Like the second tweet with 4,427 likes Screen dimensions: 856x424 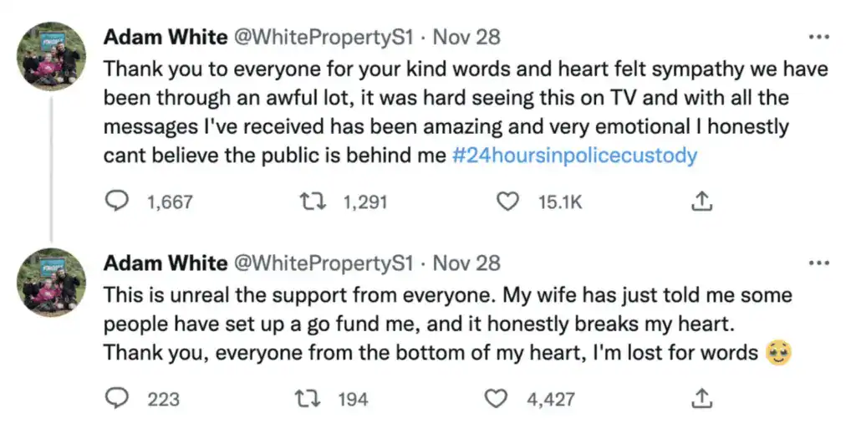(497, 399)
